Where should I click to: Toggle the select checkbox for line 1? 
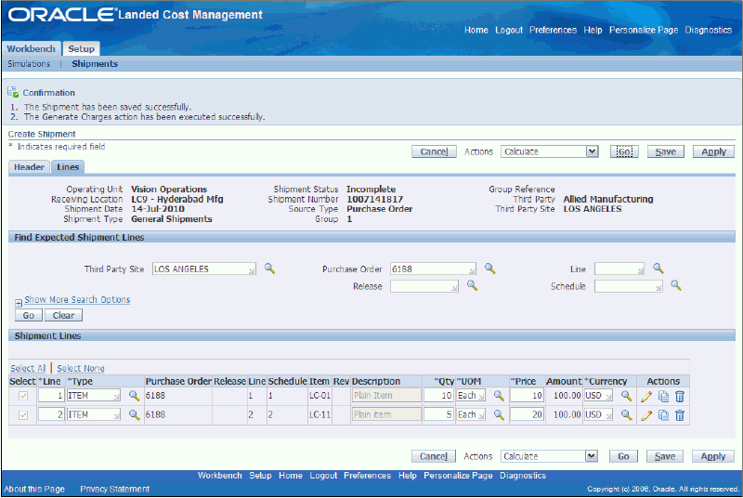pos(24,396)
